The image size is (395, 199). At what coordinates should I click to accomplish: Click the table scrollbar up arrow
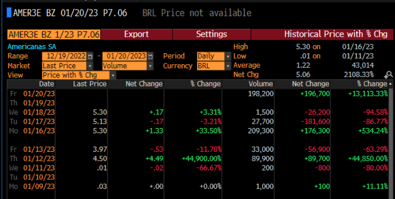[390, 84]
